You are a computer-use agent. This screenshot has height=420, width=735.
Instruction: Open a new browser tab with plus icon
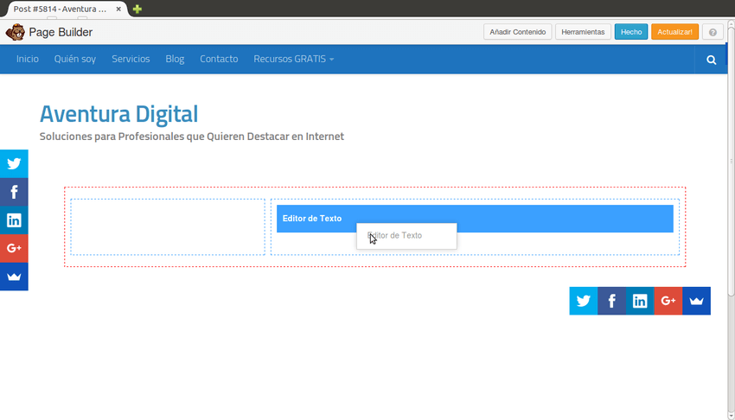pos(137,9)
